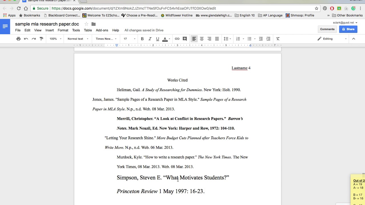Viewport: 365px width, 205px height.
Task: Open Shmoop: Profile bookmark
Action: coord(300,15)
